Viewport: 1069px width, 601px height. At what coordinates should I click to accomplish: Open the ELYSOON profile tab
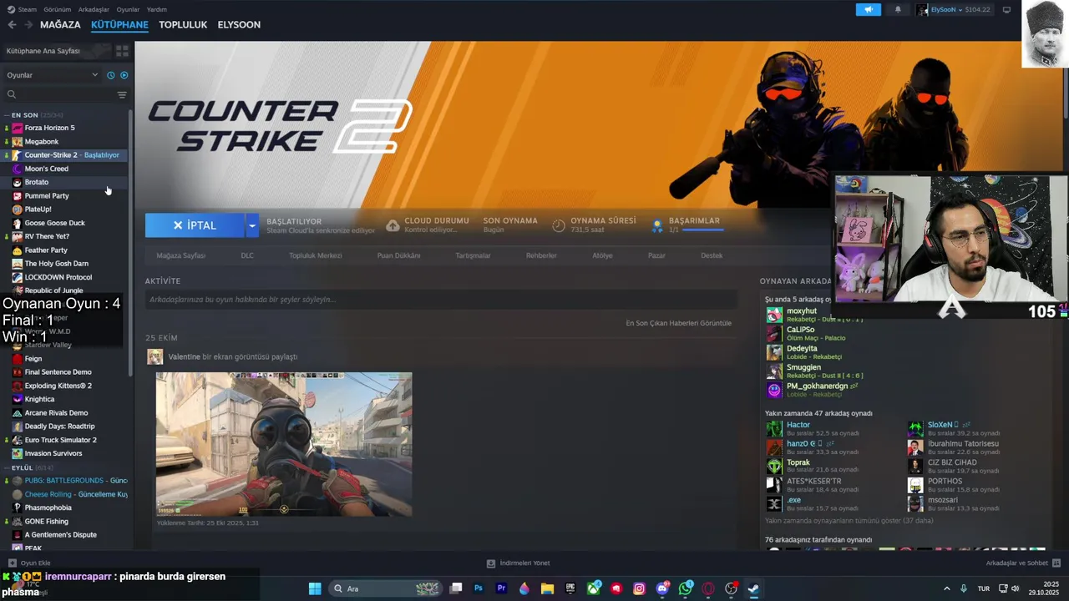coord(239,25)
